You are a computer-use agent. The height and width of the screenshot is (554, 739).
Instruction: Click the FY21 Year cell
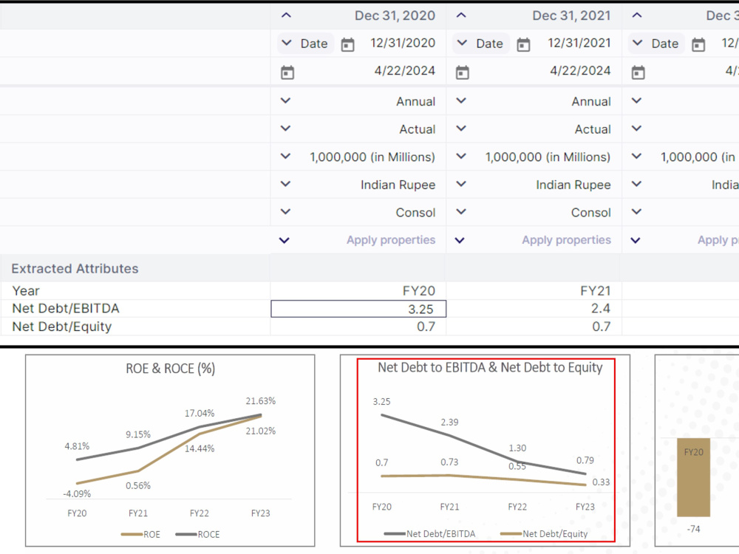click(x=534, y=290)
